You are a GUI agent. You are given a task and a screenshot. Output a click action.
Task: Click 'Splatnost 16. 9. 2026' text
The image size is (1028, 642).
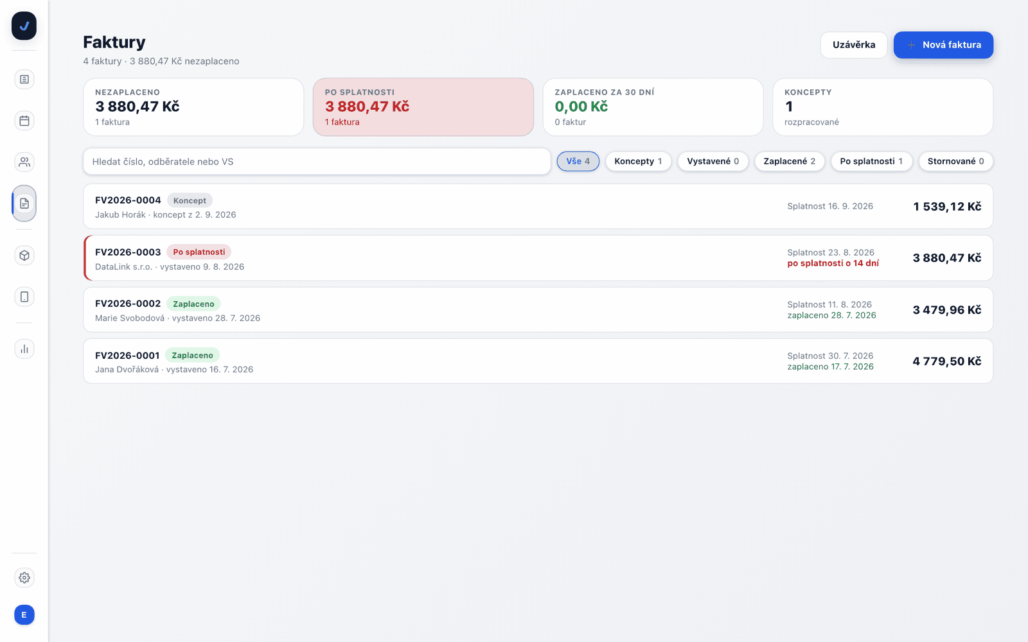pos(830,206)
